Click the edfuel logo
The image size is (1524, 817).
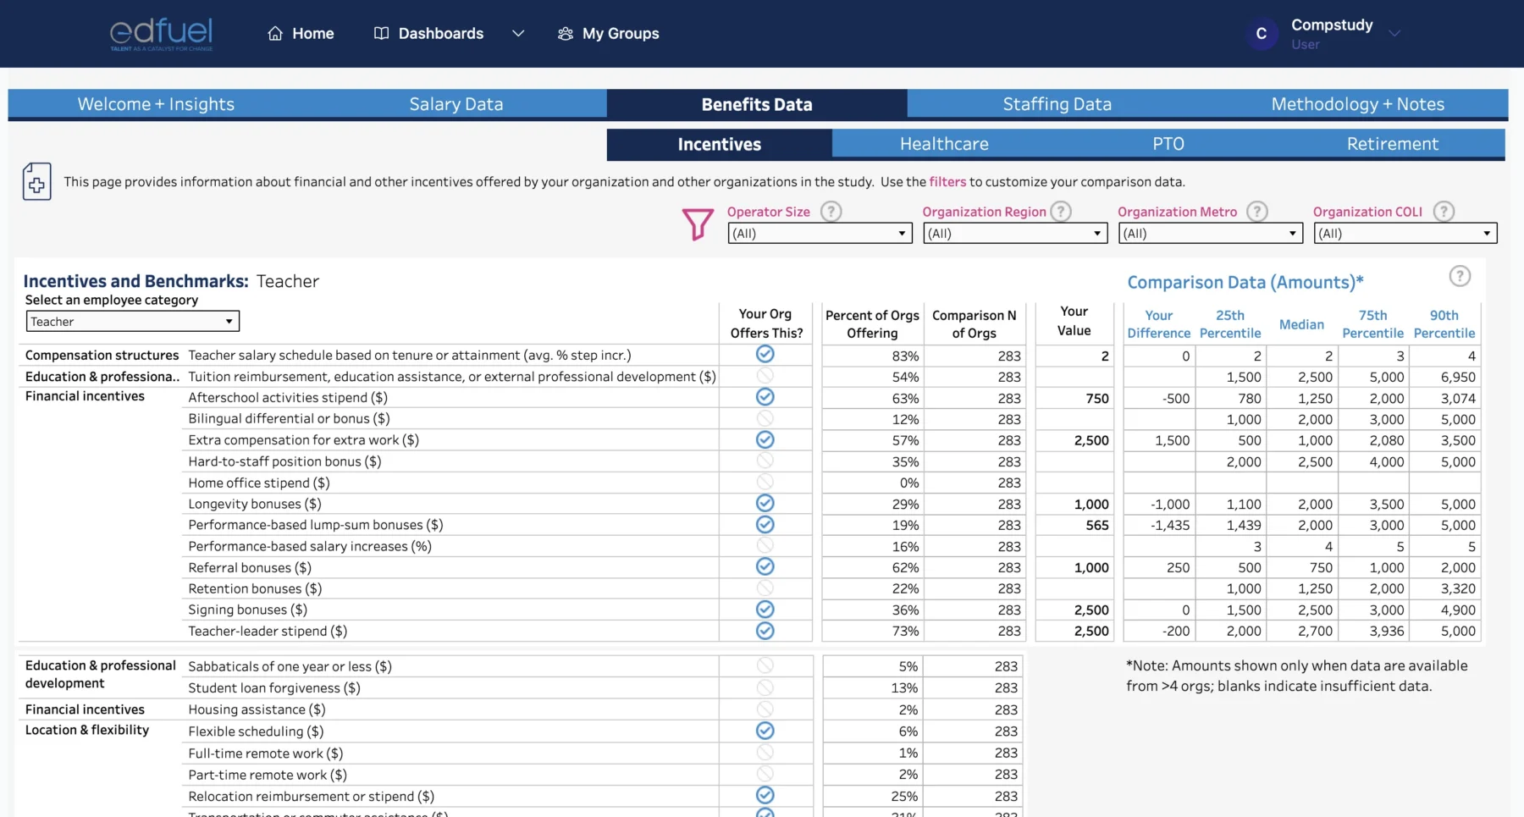(161, 34)
